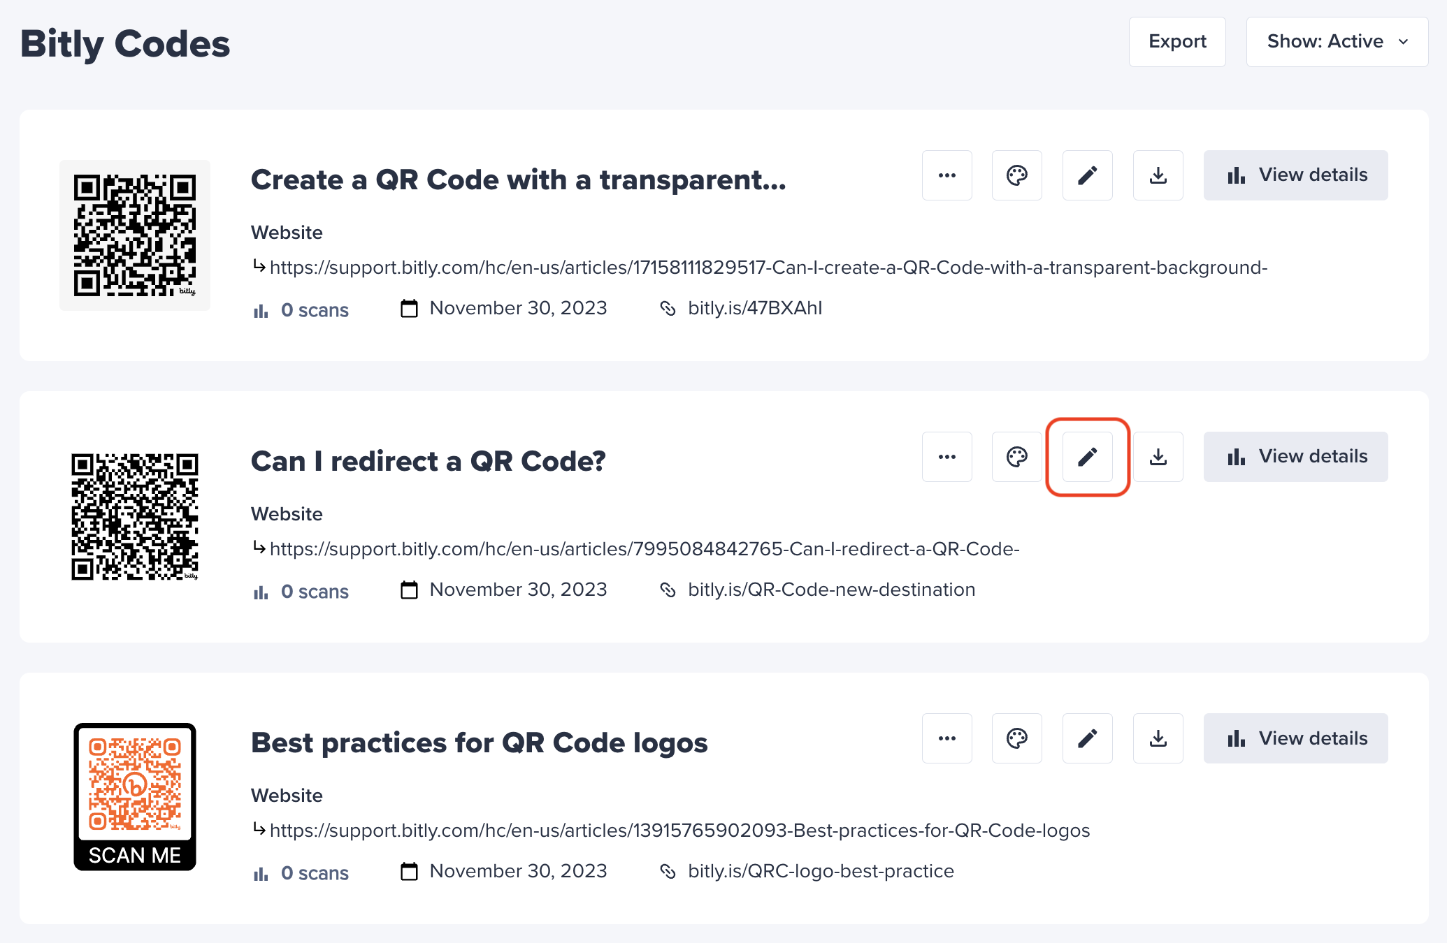This screenshot has height=943, width=1447.
Task: Download 'Best practices for QR Code logos' image
Action: tap(1158, 738)
